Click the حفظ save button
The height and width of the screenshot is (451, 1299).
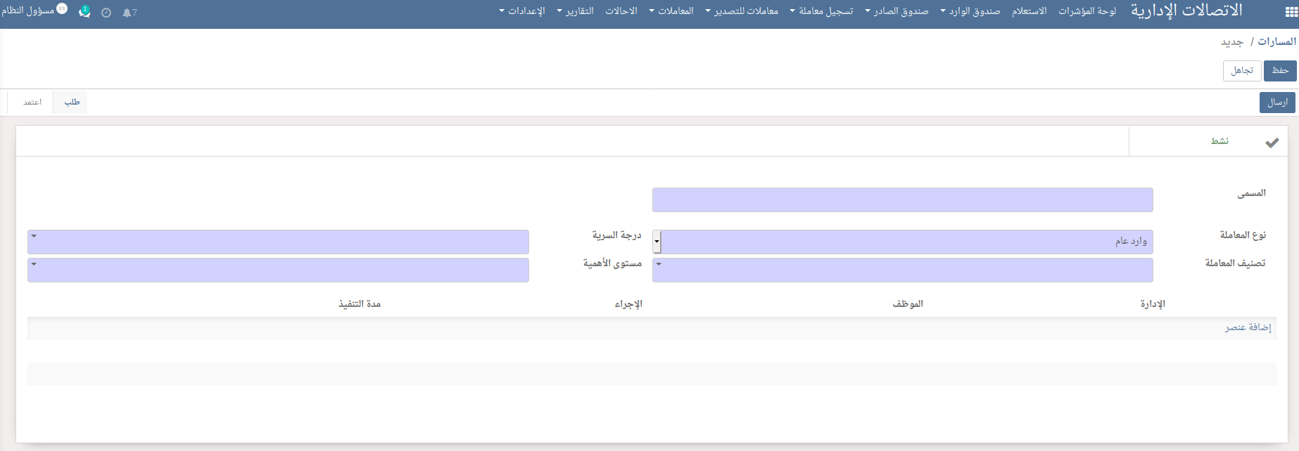pos(1280,70)
